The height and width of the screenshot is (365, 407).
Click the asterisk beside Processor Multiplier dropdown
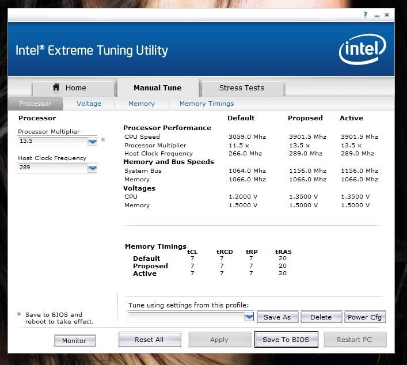pos(103,140)
